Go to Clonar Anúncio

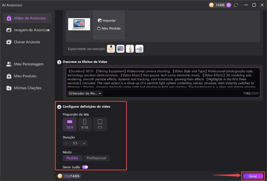(x=27, y=42)
